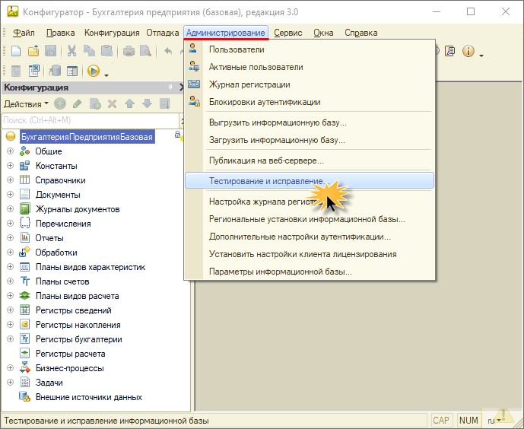The image size is (524, 429).
Task: Expand the Документы tree node
Action: point(10,195)
